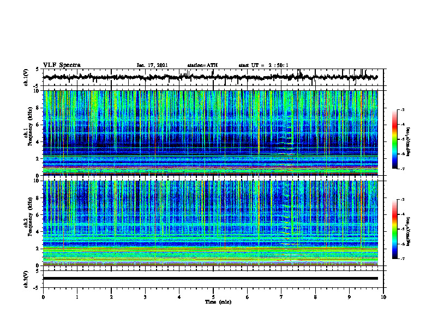Click the ch.2 color bar "-7" tick label
The height and width of the screenshot is (333, 432).
[x=402, y=259]
